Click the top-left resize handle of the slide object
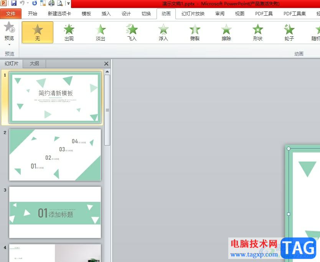320x262 pixels. 289,149
